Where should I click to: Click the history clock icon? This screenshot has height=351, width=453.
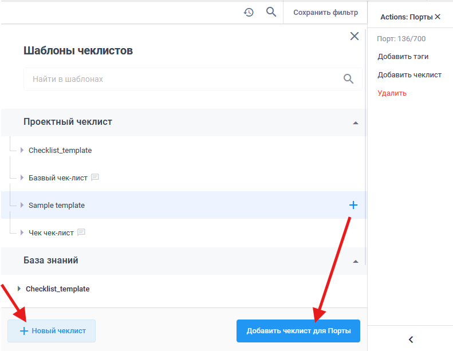(x=249, y=12)
